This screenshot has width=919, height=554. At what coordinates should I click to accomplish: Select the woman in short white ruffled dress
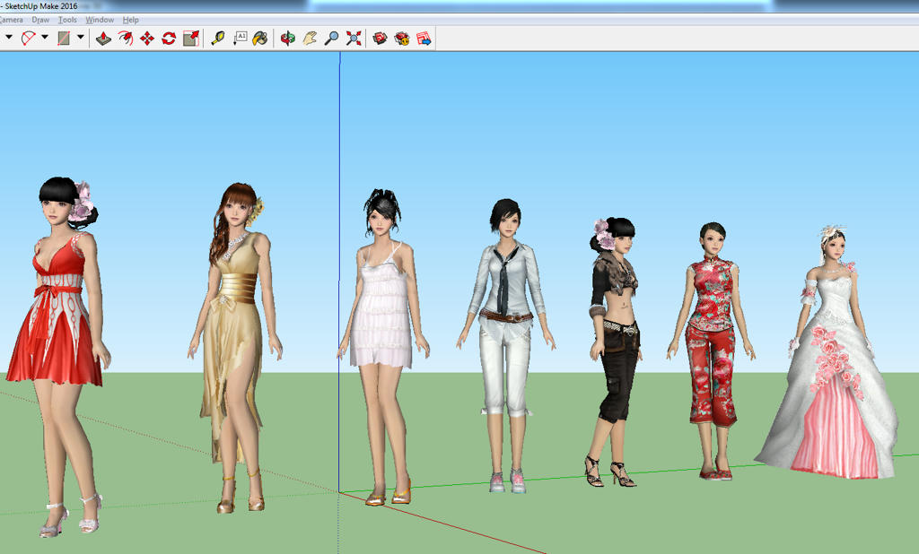click(x=384, y=347)
